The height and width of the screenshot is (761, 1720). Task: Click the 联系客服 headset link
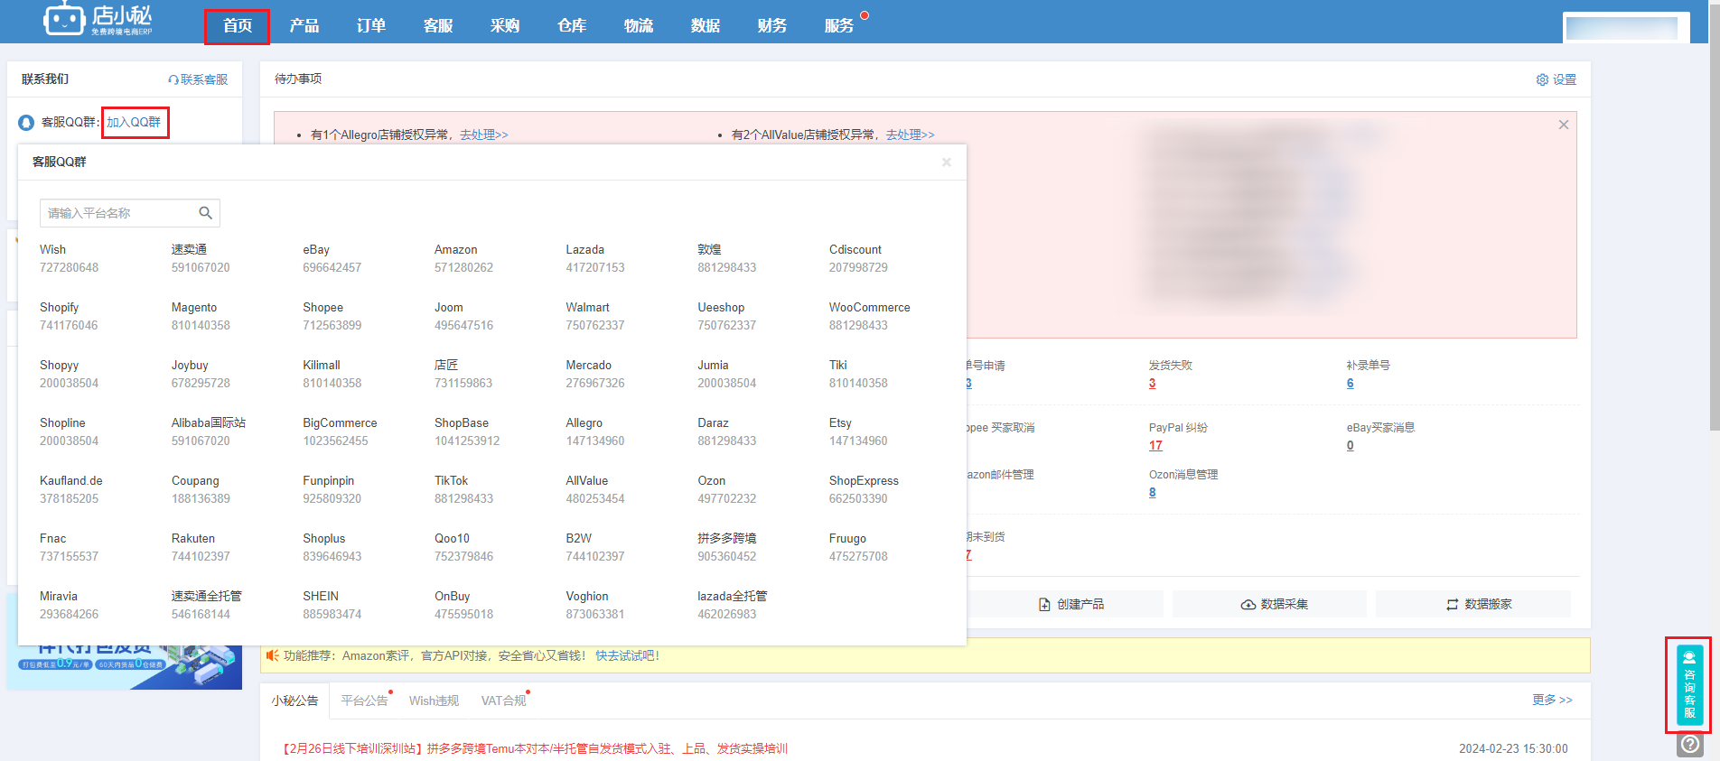tap(198, 79)
